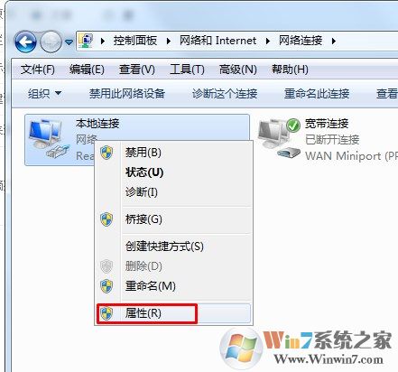Open recent pages dropdown beside navigation arrows
398x372 pixels.
tap(69, 42)
